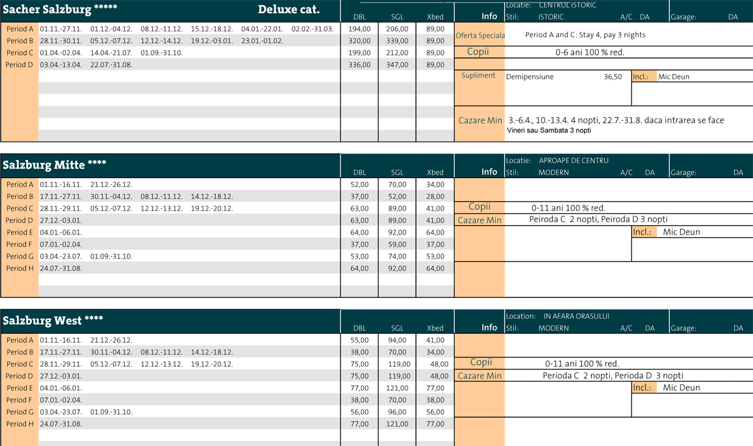This screenshot has width=753, height=446.
Task: Click the Period H label in Salzburg Mitte
Action: tap(19, 268)
